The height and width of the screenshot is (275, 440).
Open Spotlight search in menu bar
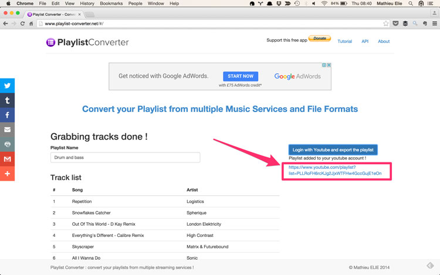(x=411, y=4)
